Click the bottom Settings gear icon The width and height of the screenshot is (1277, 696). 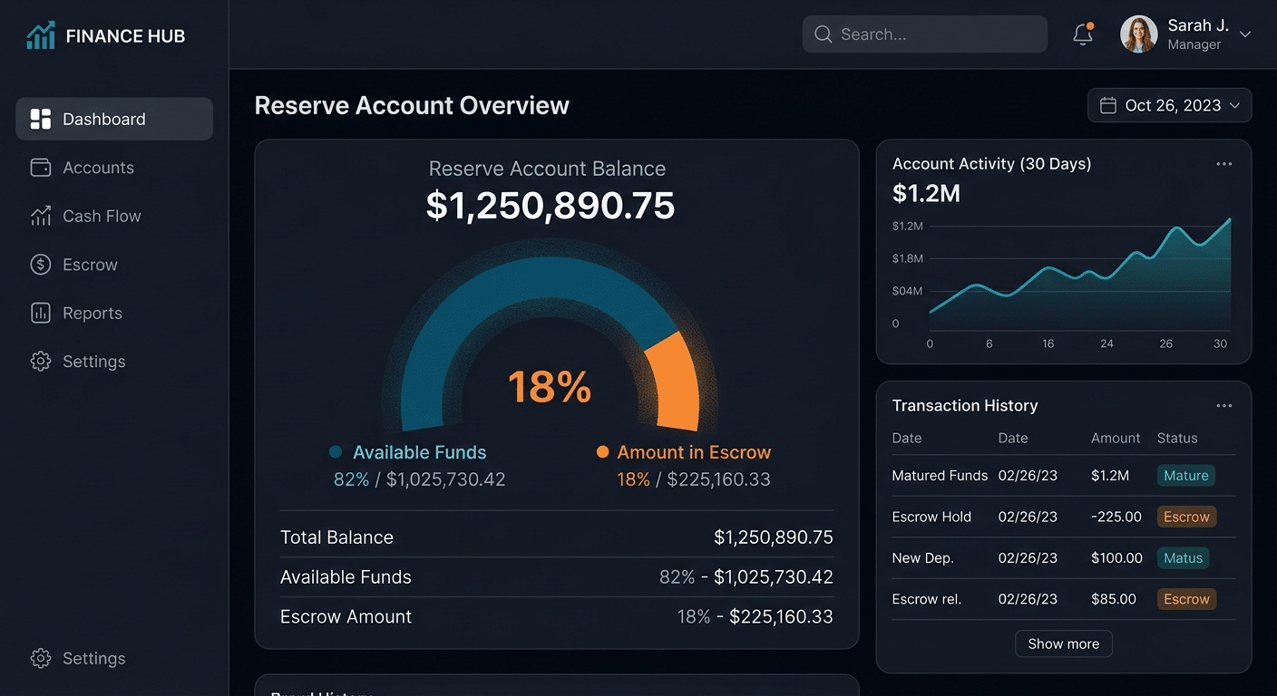(x=41, y=658)
